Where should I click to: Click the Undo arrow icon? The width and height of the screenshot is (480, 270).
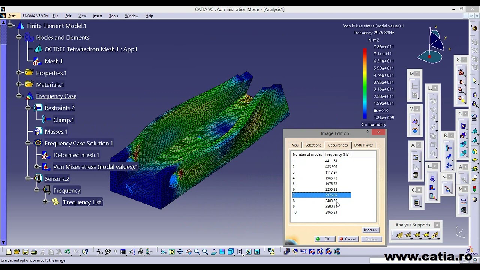[x=67, y=252]
